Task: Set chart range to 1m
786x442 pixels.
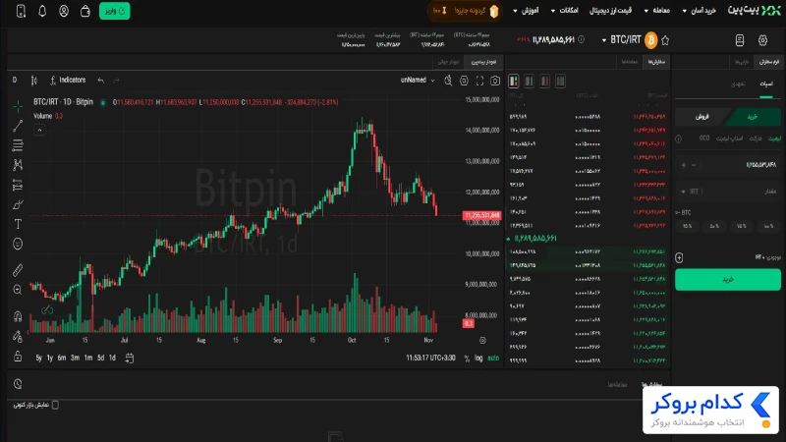Action: [88, 358]
